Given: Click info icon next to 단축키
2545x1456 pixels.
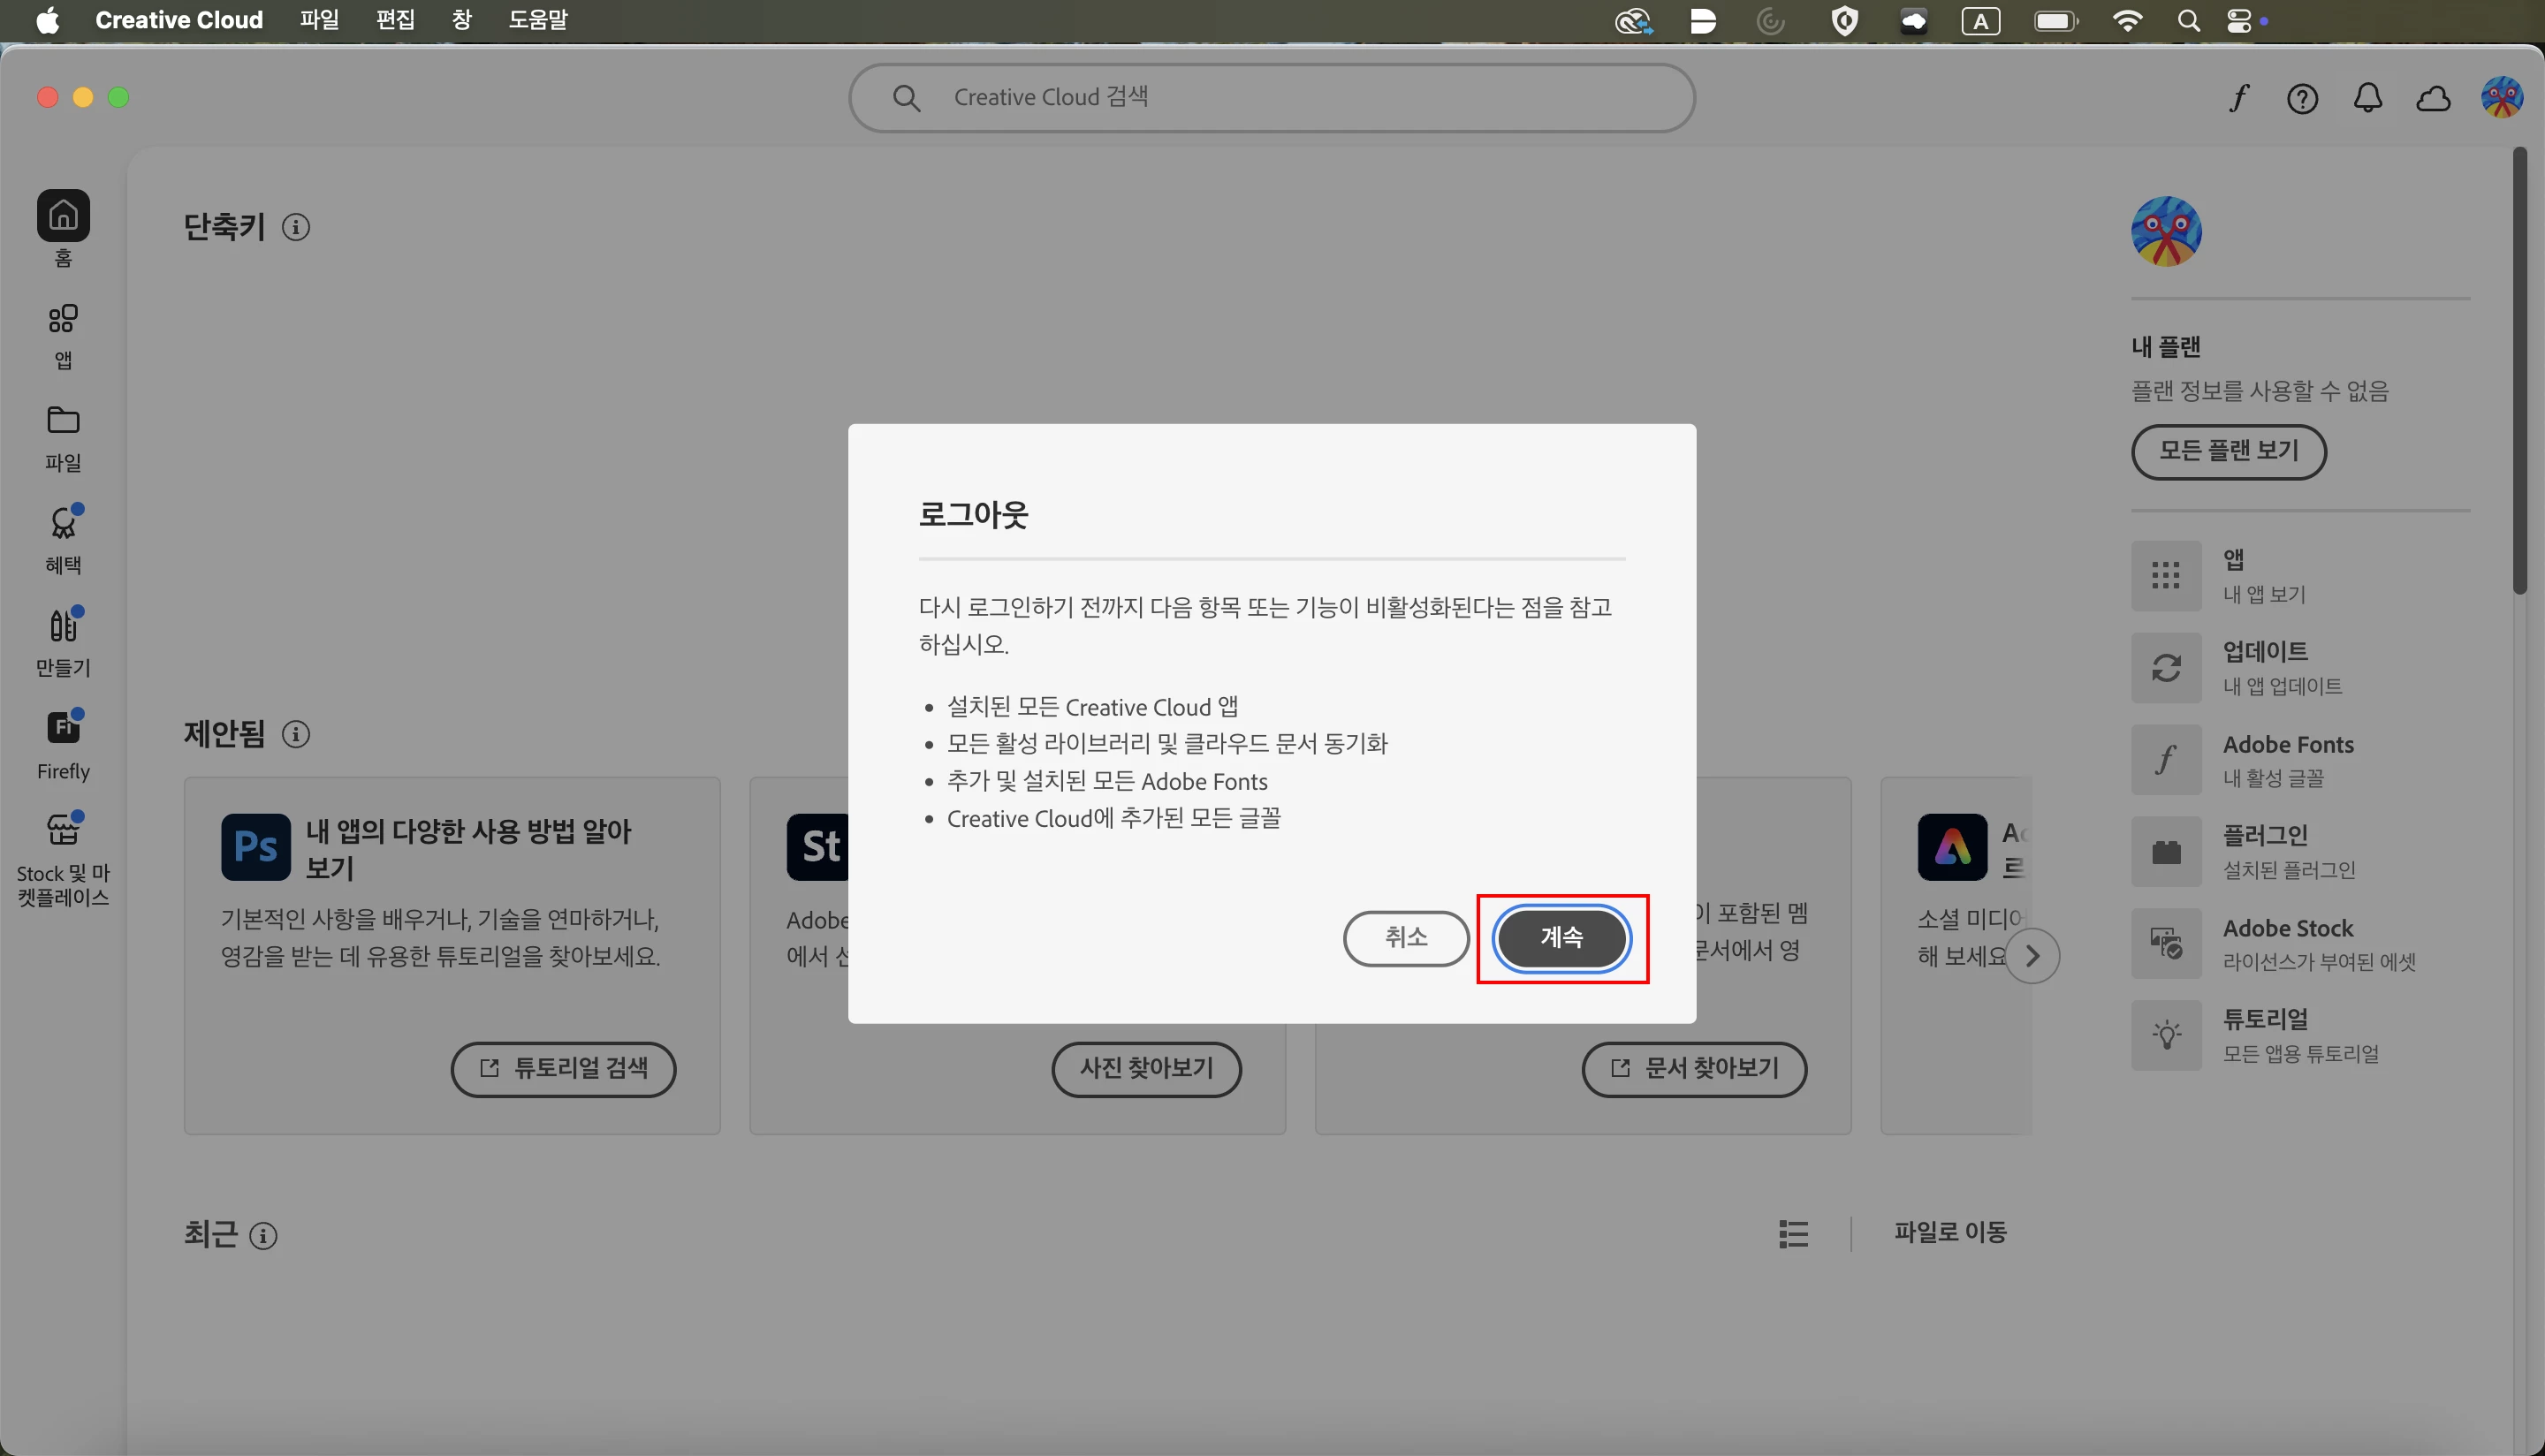Looking at the screenshot, I should pyautogui.click(x=295, y=228).
